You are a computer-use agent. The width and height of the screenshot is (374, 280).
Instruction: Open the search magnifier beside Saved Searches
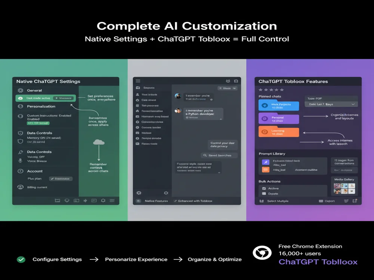[205, 155]
